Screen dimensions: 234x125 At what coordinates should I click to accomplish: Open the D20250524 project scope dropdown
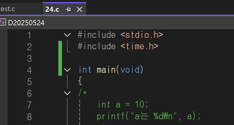(x=26, y=23)
